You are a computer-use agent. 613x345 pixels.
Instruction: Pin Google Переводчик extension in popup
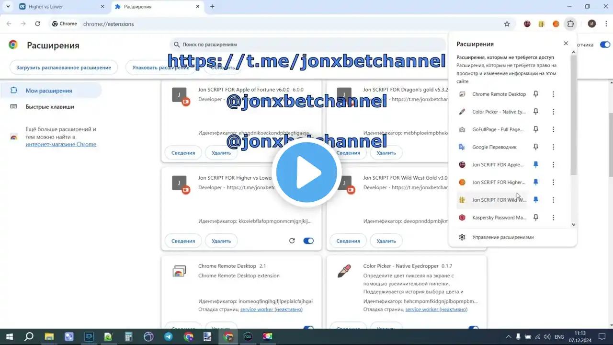536,147
